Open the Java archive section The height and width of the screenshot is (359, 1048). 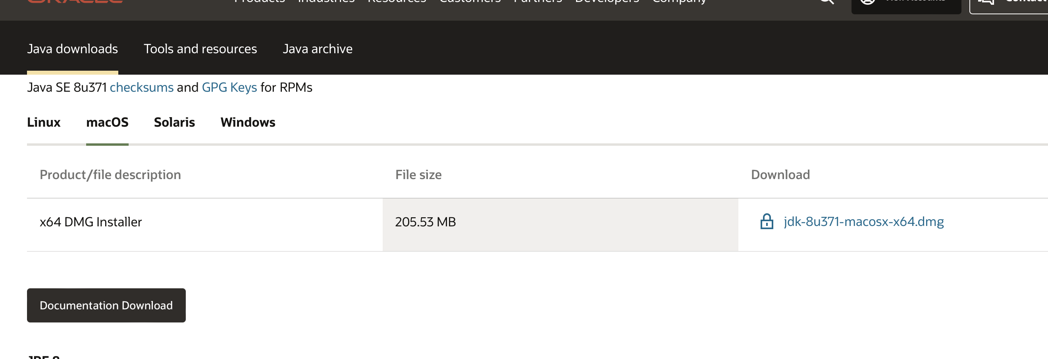317,49
